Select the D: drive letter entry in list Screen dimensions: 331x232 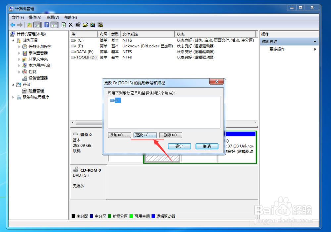(x=115, y=100)
